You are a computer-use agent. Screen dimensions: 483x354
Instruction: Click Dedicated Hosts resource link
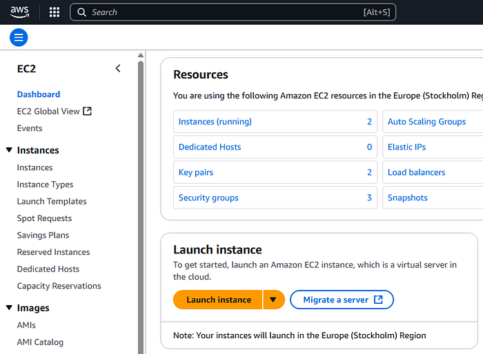pos(210,147)
